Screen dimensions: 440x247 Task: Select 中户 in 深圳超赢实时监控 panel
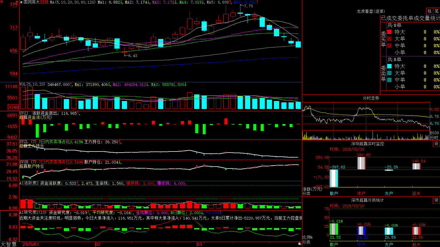click(x=361, y=193)
